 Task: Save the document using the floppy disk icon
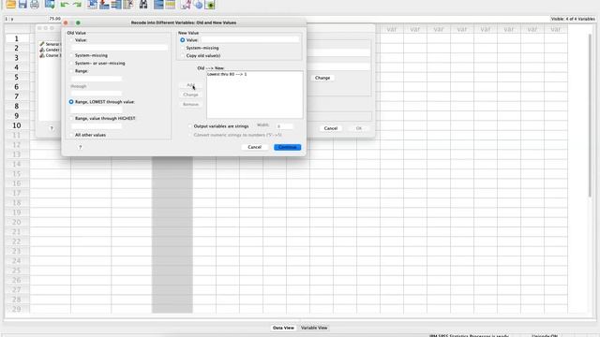[x=22, y=4]
